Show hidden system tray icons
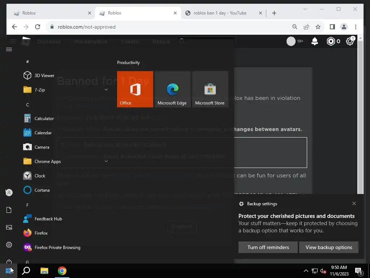 [306, 271]
